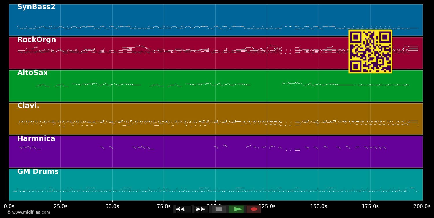The height and width of the screenshot is (218, 434).
Task: Click the red record button
Action: pos(254,209)
